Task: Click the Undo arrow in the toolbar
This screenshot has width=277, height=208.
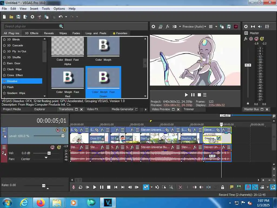Action: pyautogui.click(x=61, y=17)
